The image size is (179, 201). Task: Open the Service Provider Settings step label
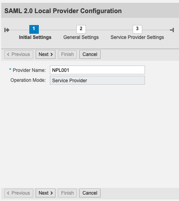pos(137,37)
